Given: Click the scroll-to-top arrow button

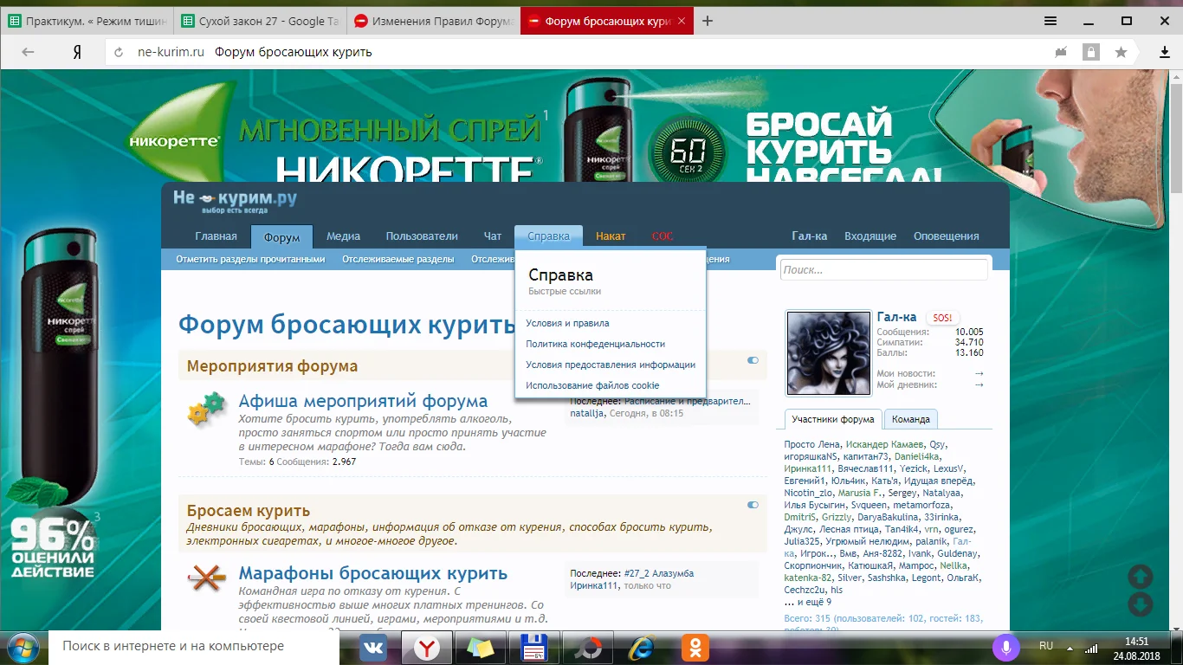Looking at the screenshot, I should click(1140, 577).
